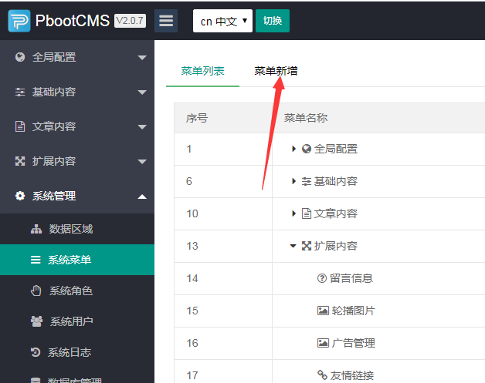
Task: Expand the 全局配置 sidebar menu
Action: tap(77, 57)
